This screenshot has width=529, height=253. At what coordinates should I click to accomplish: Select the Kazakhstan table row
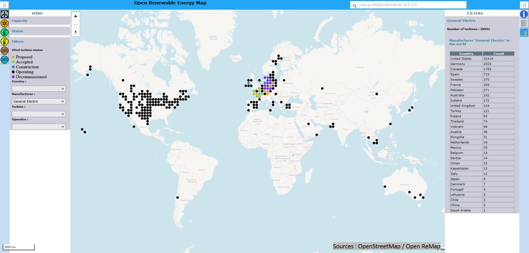pos(482,168)
